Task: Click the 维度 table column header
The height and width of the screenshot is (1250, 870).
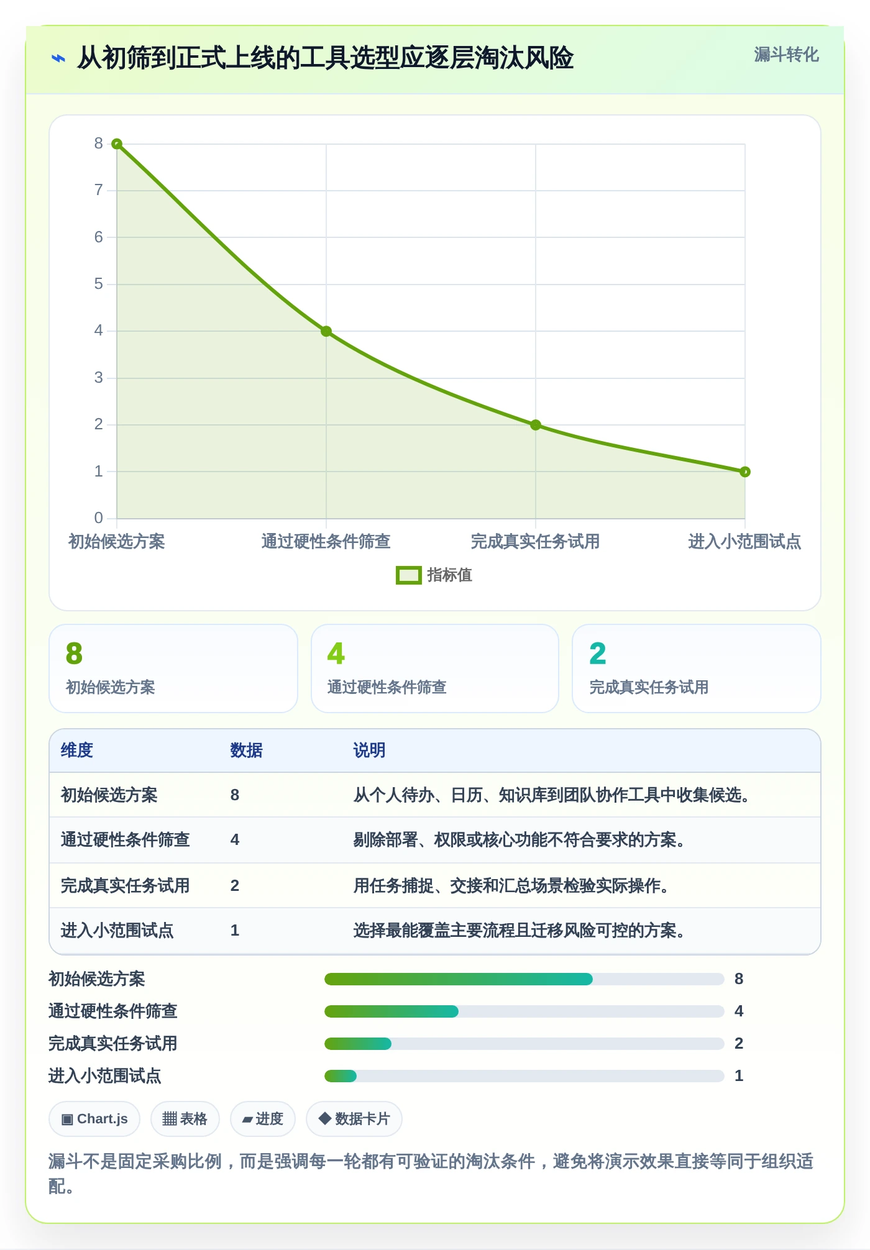Action: pyautogui.click(x=77, y=750)
